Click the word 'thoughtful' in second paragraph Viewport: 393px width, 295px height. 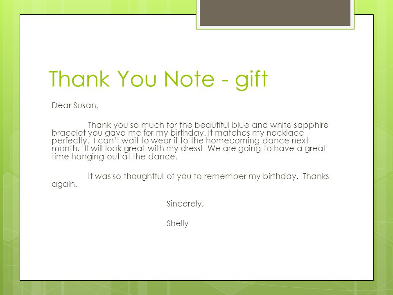(144, 176)
